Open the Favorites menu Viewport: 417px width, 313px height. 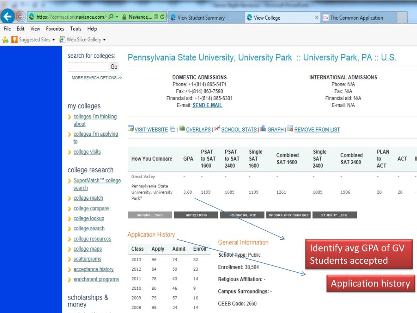(x=55, y=29)
